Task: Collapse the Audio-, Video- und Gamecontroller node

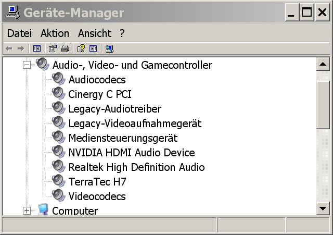Action: tap(27, 65)
